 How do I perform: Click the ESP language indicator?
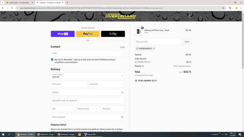pyautogui.click(x=226, y=134)
